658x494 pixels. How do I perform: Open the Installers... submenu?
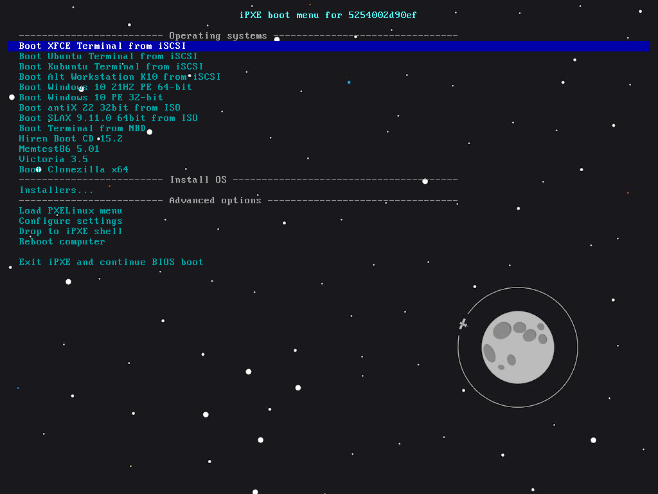click(x=57, y=190)
